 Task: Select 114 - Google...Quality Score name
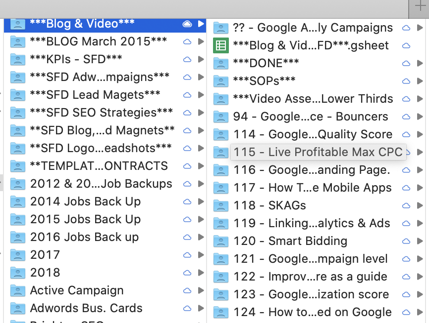coord(313,134)
